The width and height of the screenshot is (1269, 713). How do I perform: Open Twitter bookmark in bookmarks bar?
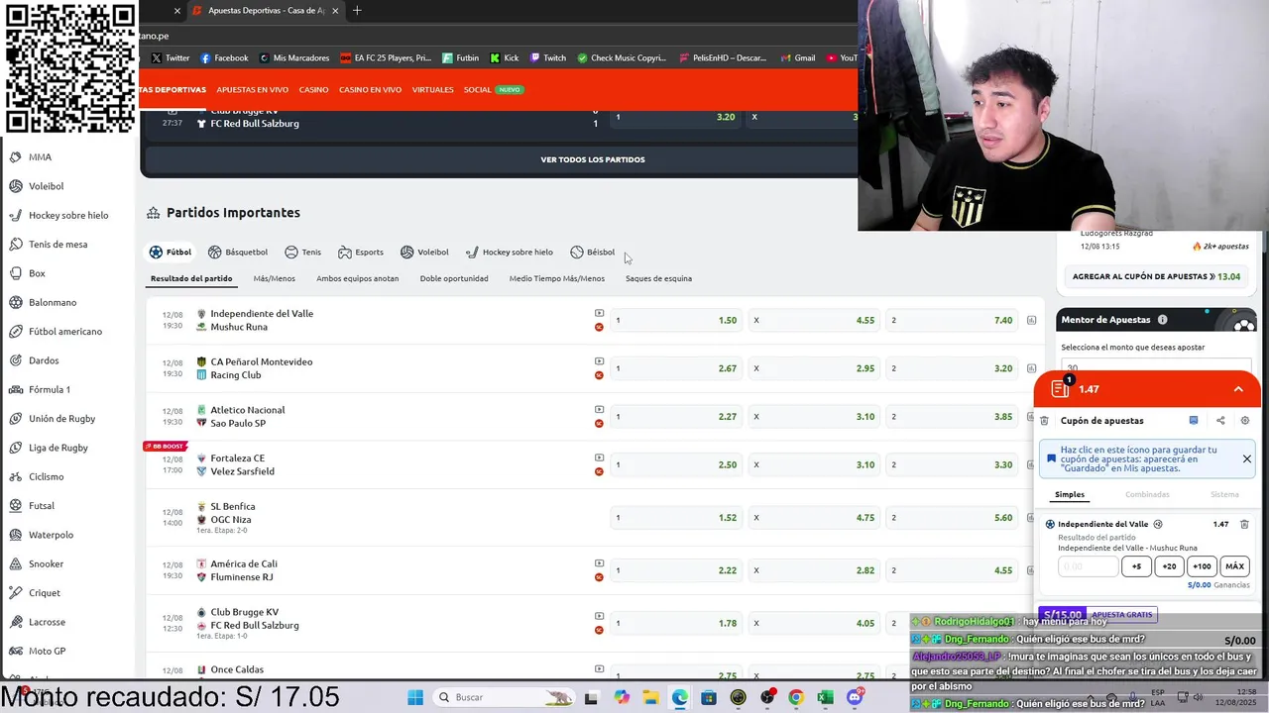coord(171,57)
